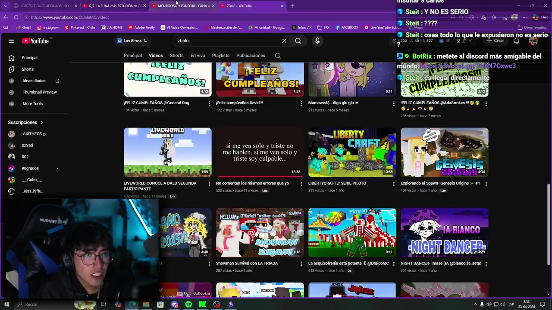
Task: Open NIGHT DANCER- Imase video title
Action: (441, 263)
